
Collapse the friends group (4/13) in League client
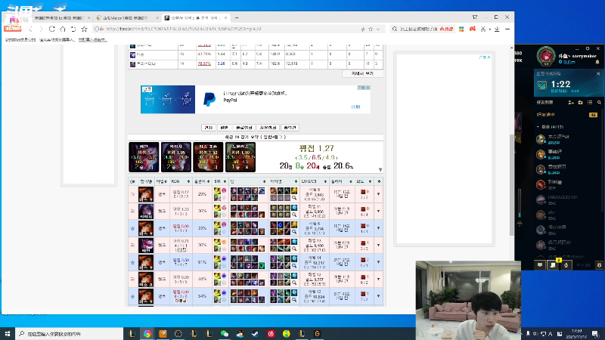point(538,126)
